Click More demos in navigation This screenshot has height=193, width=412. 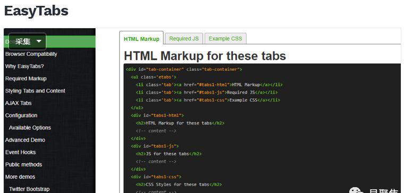pyautogui.click(x=20, y=177)
